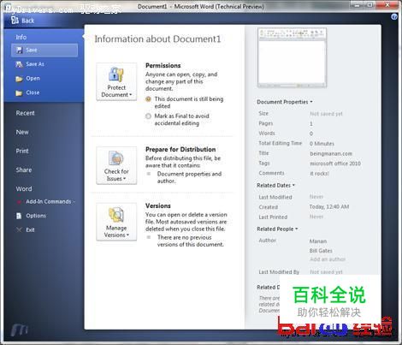Click the 'Total Editing Time' label
The width and height of the screenshot is (402, 345).
(x=280, y=143)
